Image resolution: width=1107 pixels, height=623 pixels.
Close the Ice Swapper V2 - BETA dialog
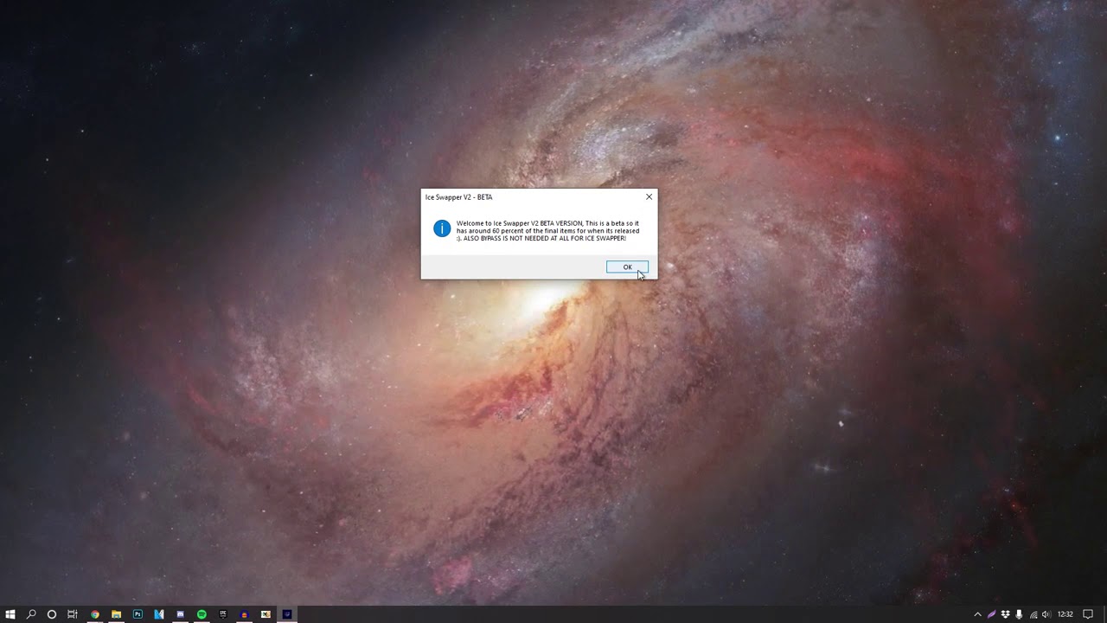pyautogui.click(x=649, y=197)
